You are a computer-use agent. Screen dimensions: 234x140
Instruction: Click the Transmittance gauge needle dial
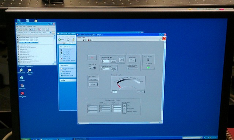[x=128, y=83]
